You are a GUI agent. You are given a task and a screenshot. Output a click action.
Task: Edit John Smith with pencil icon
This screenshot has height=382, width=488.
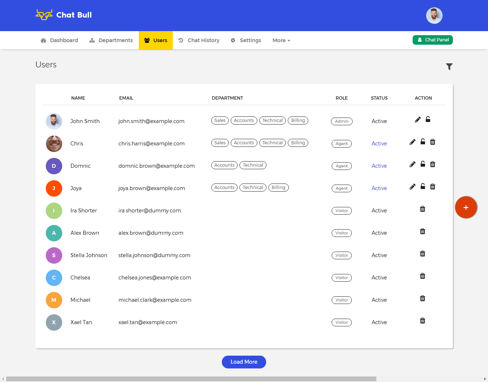pyautogui.click(x=418, y=120)
